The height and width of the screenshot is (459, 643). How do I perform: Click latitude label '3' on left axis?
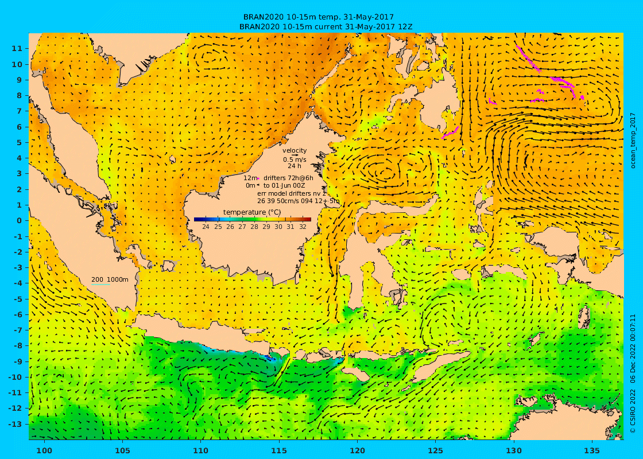(x=20, y=174)
